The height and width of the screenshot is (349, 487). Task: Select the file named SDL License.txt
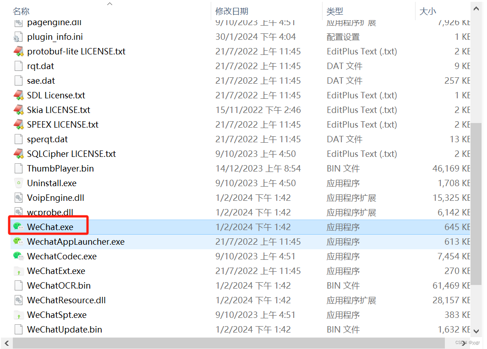coord(56,95)
